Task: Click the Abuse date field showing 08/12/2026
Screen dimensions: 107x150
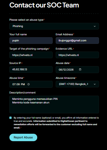Action: [77, 69]
